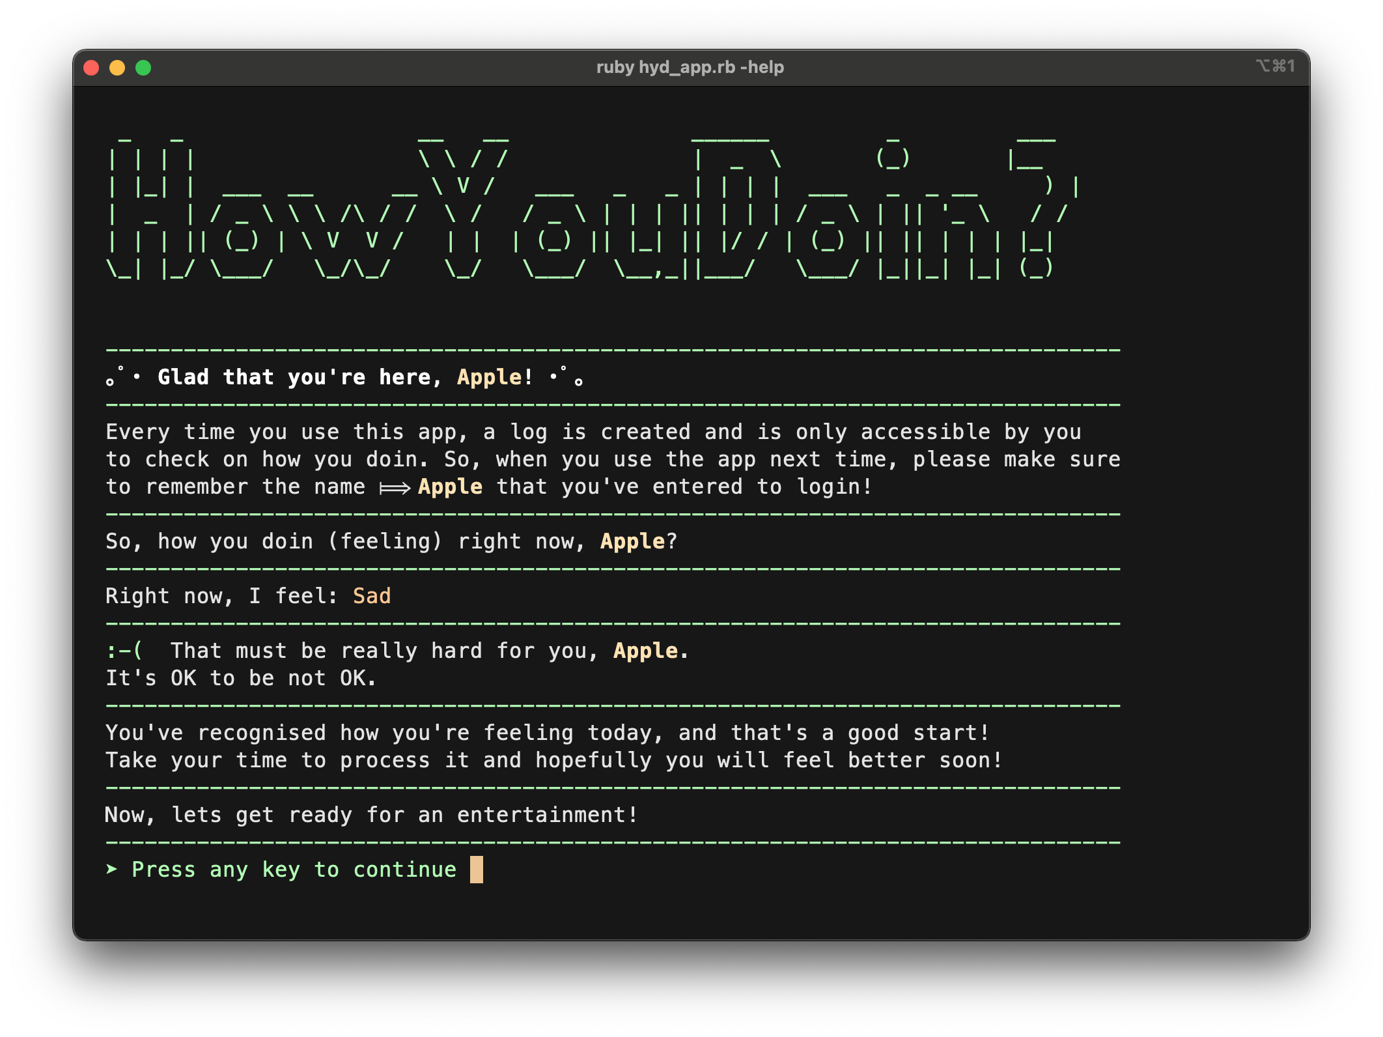Viewport: 1383px width, 1037px height.
Task: Click the orange word 'Sad'
Action: (372, 596)
